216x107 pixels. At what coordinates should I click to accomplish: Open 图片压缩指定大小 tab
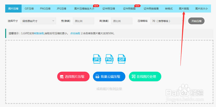pos(84,9)
